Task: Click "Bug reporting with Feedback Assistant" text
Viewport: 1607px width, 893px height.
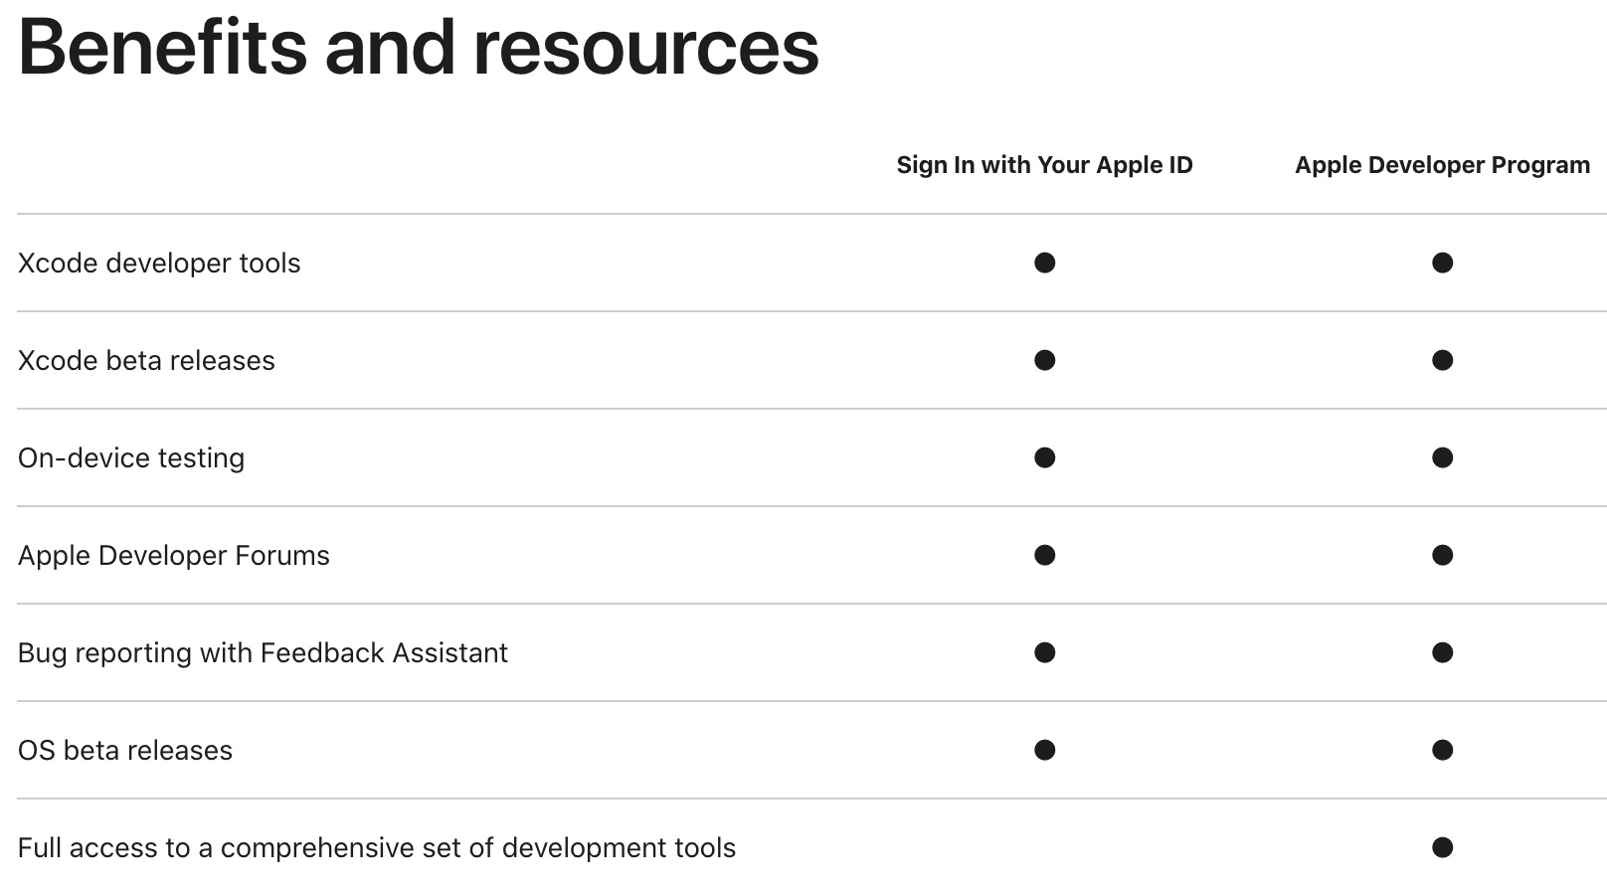Action: [x=263, y=653]
